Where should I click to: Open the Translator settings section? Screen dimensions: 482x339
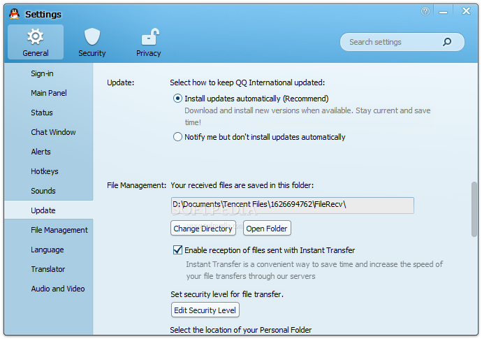pyautogui.click(x=48, y=269)
